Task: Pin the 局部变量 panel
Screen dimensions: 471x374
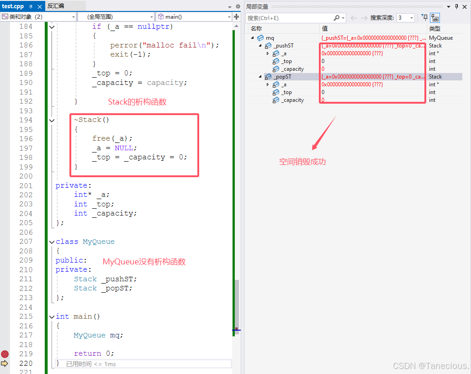Action: 456,6
